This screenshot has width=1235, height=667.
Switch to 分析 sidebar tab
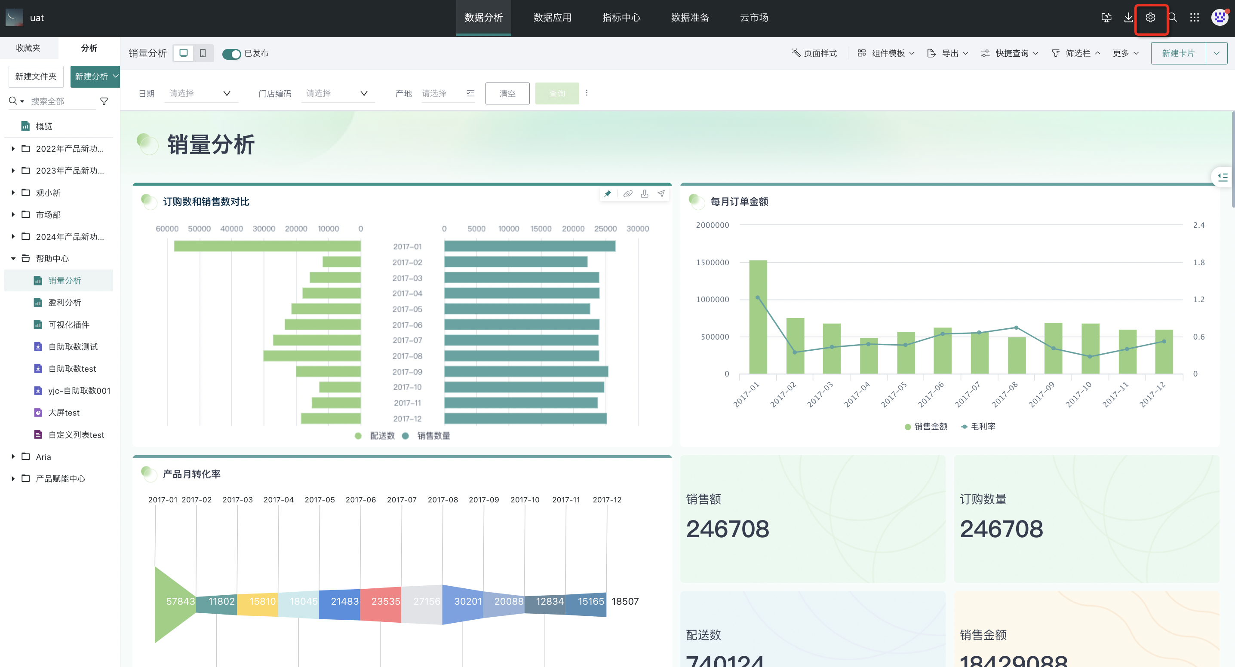(x=89, y=48)
